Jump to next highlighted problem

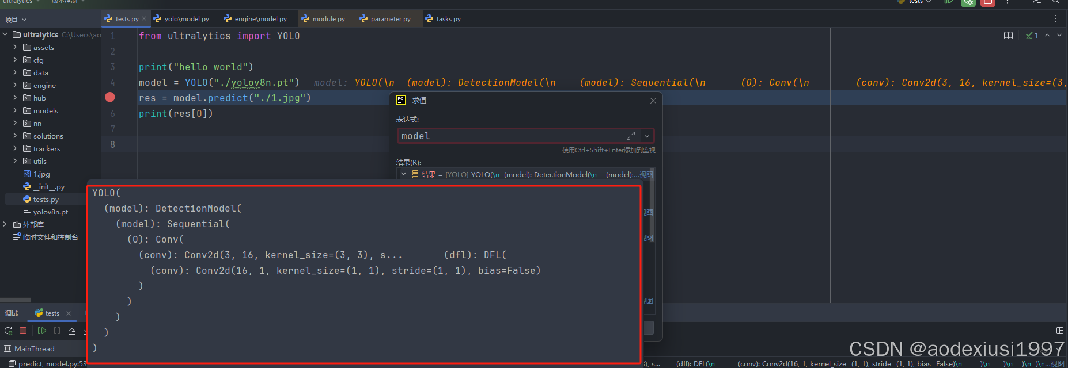[x=1059, y=35]
